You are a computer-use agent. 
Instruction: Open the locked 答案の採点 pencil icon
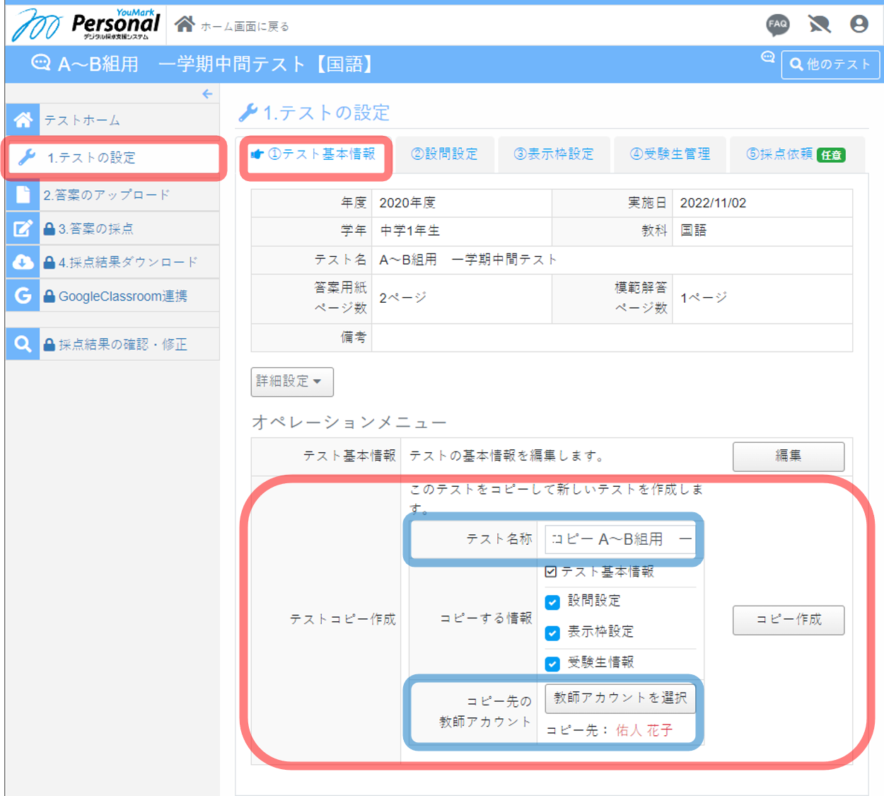pyautogui.click(x=23, y=228)
